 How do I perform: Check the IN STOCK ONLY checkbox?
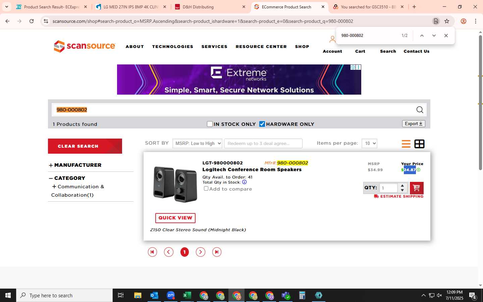[x=210, y=124]
